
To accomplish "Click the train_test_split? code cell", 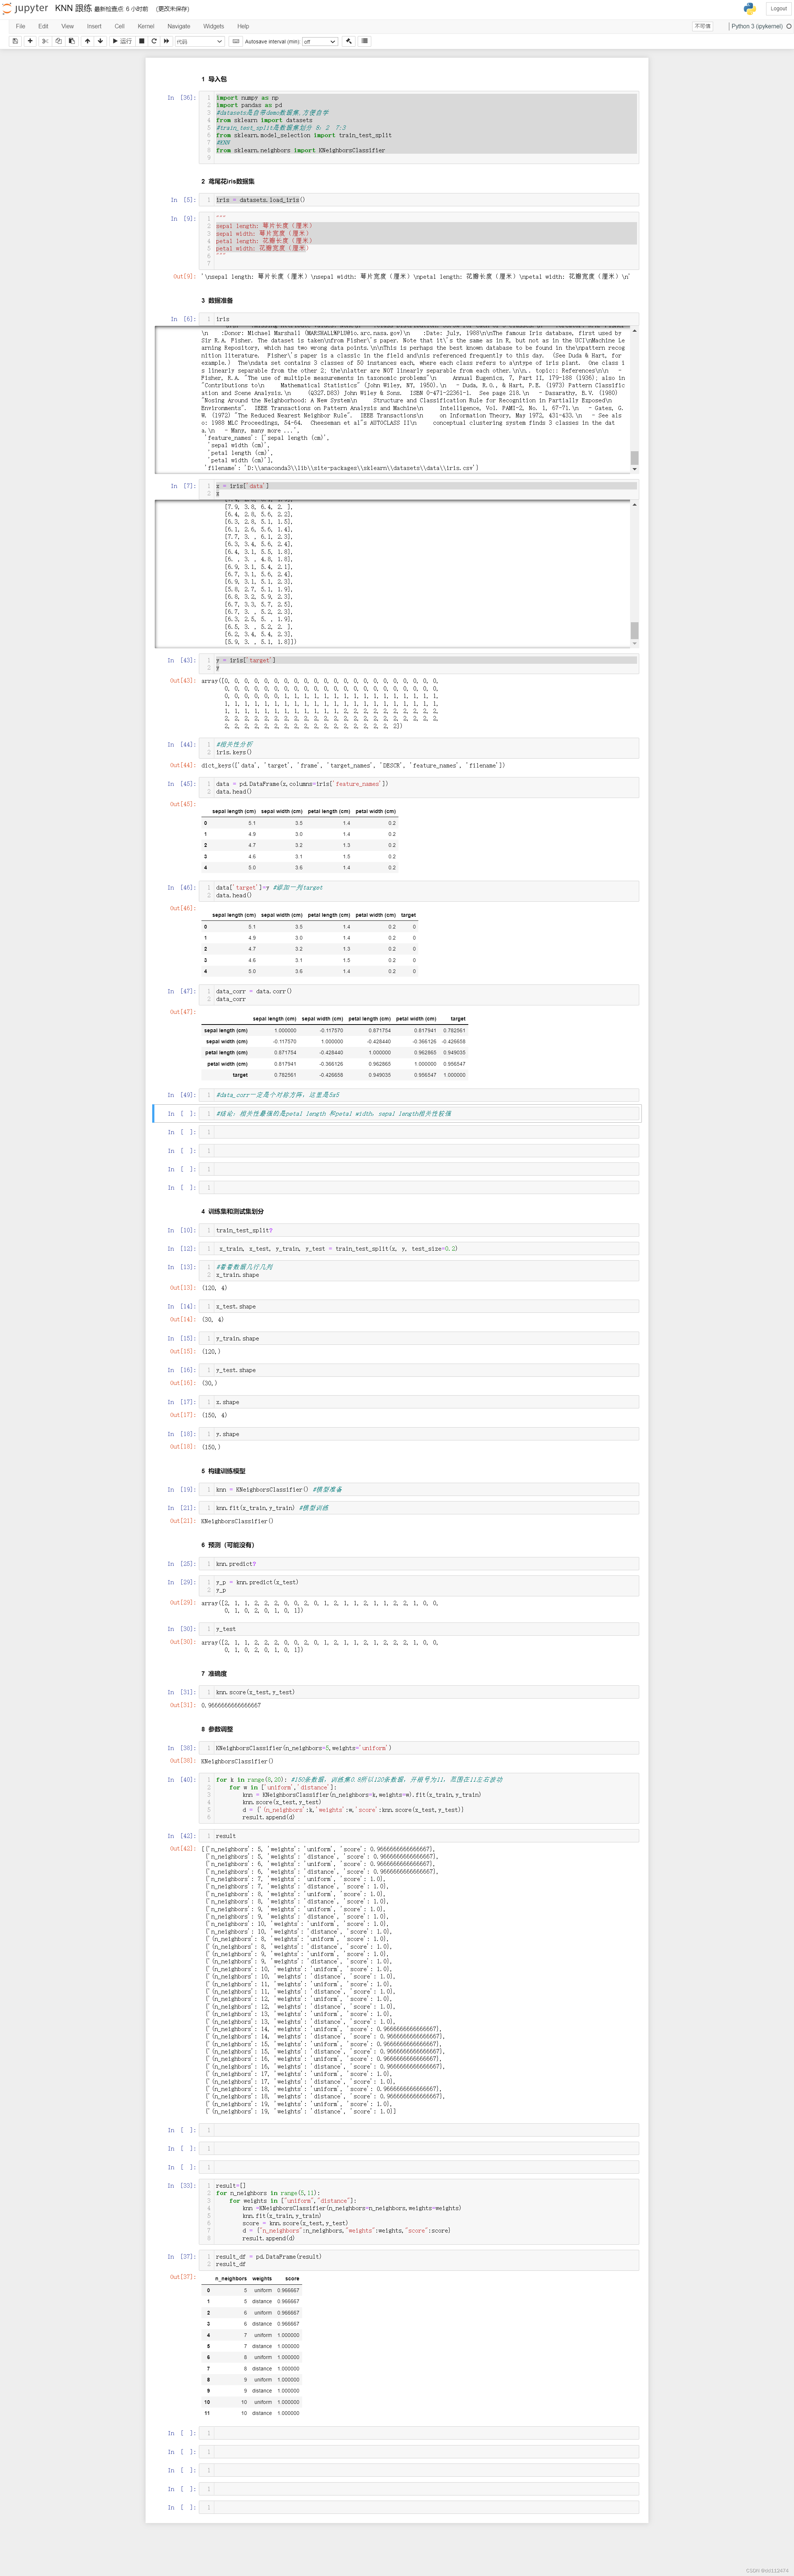I will [x=419, y=1230].
